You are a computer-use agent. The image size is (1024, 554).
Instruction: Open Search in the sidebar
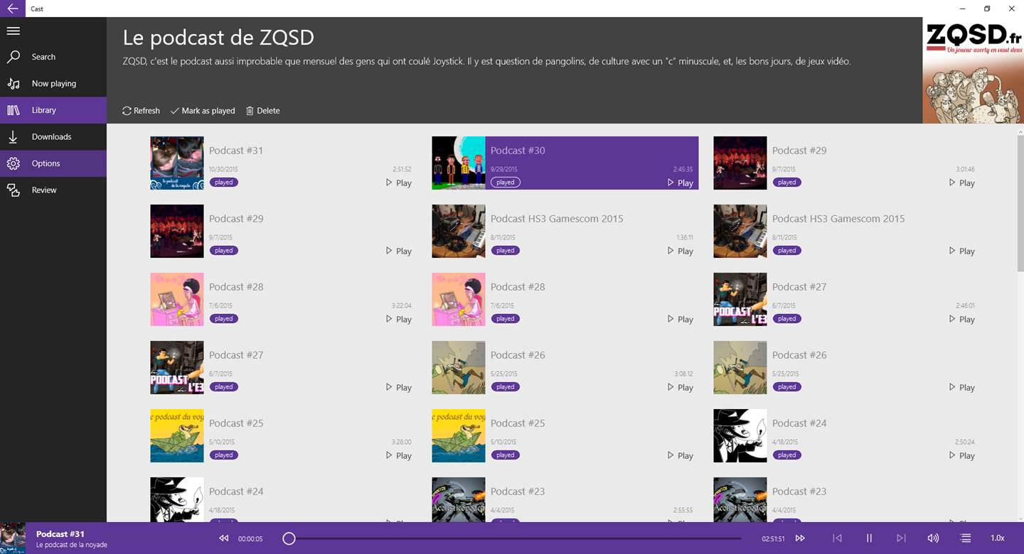point(43,57)
